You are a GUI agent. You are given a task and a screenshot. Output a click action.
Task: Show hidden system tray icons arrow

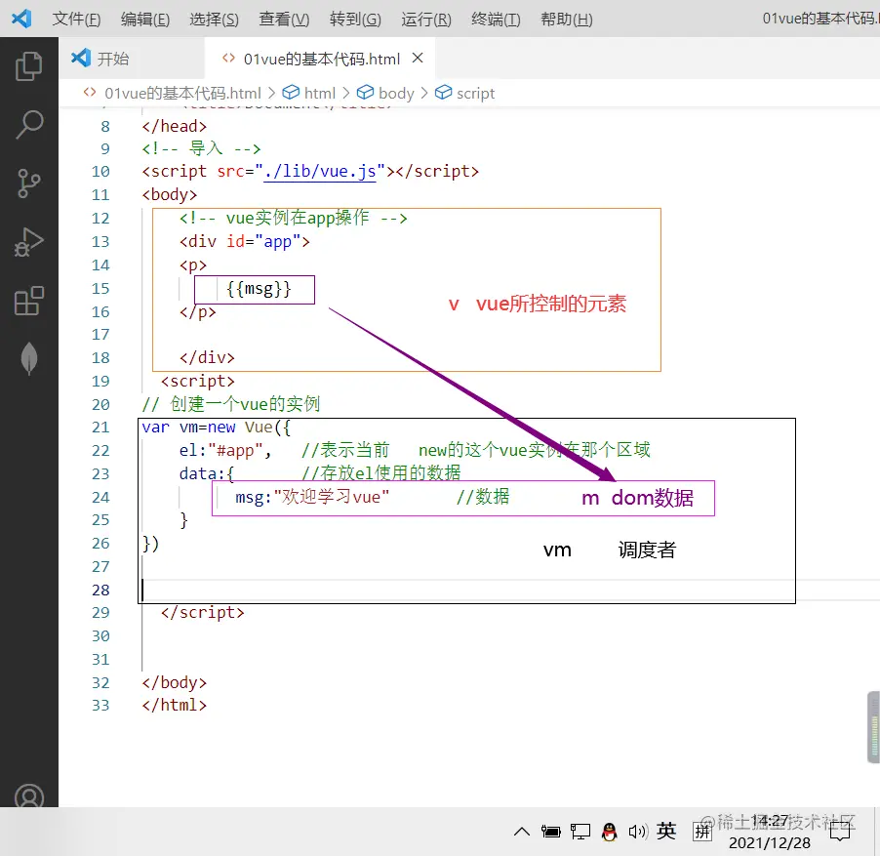tap(522, 832)
